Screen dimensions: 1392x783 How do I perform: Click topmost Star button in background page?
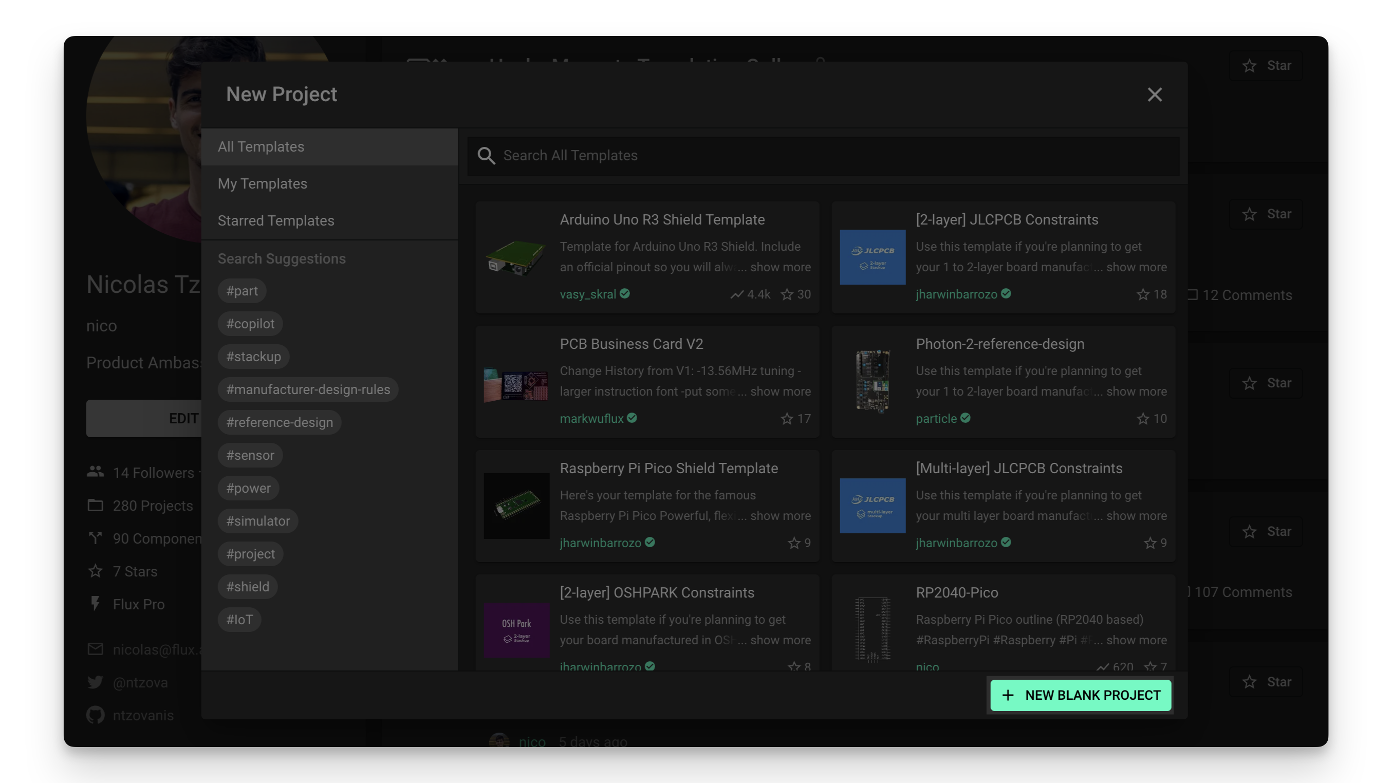(1267, 65)
